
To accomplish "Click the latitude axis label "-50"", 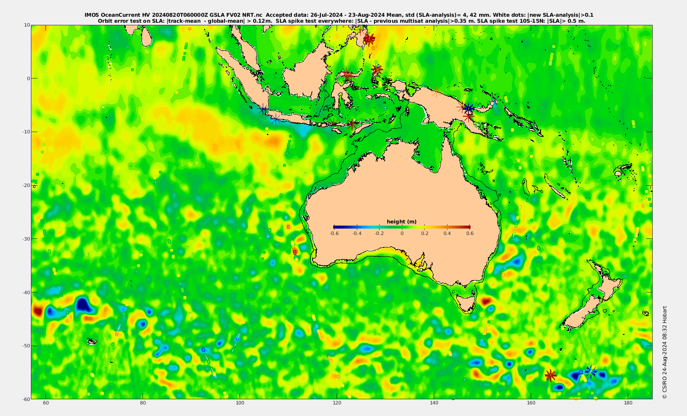I will (x=25, y=346).
